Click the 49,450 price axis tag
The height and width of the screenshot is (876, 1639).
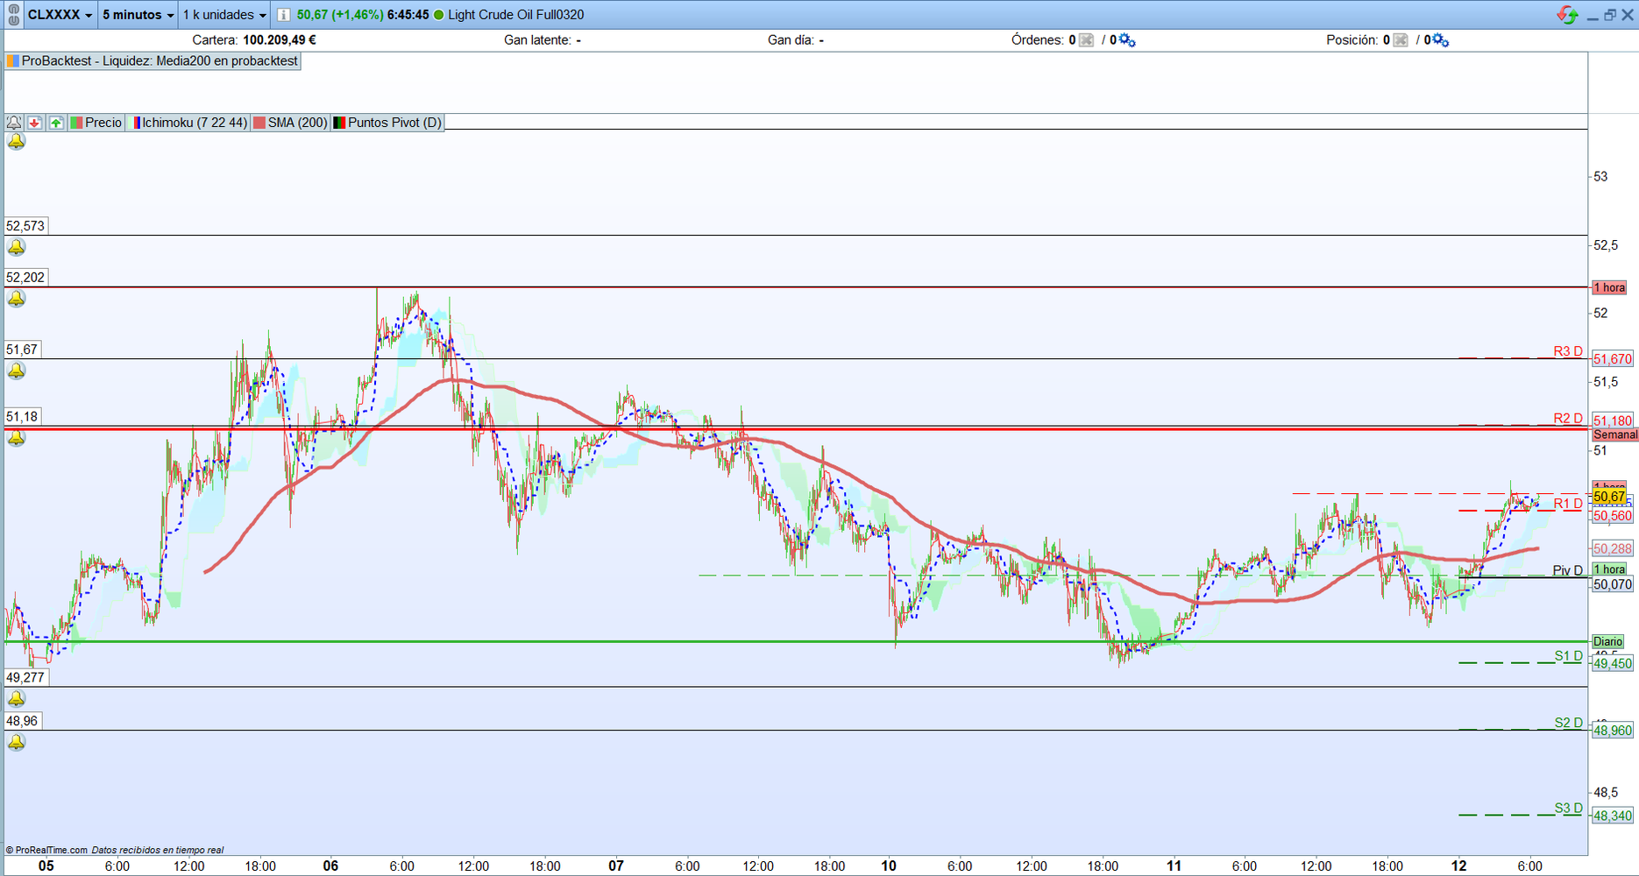pos(1613,664)
